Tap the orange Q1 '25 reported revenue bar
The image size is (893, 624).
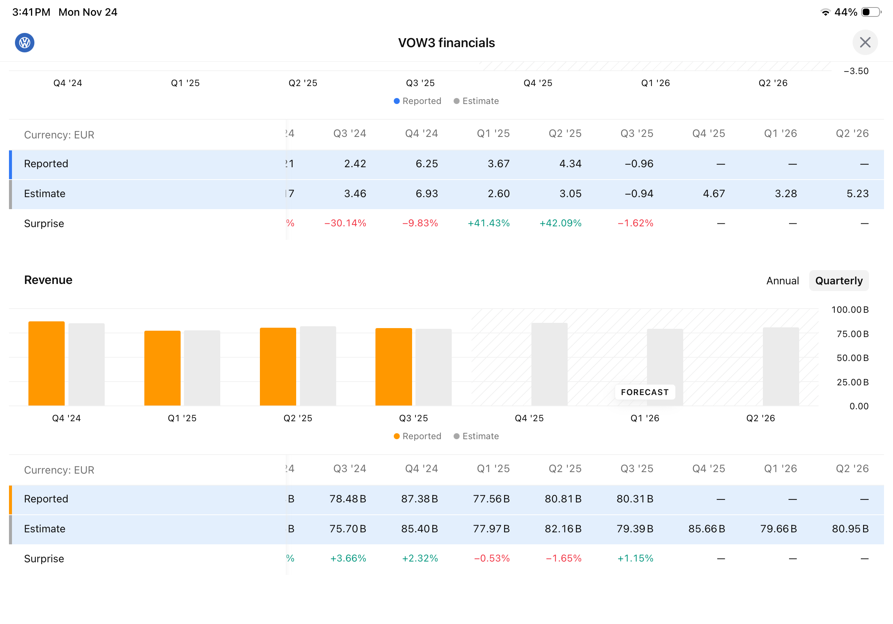[x=162, y=368]
